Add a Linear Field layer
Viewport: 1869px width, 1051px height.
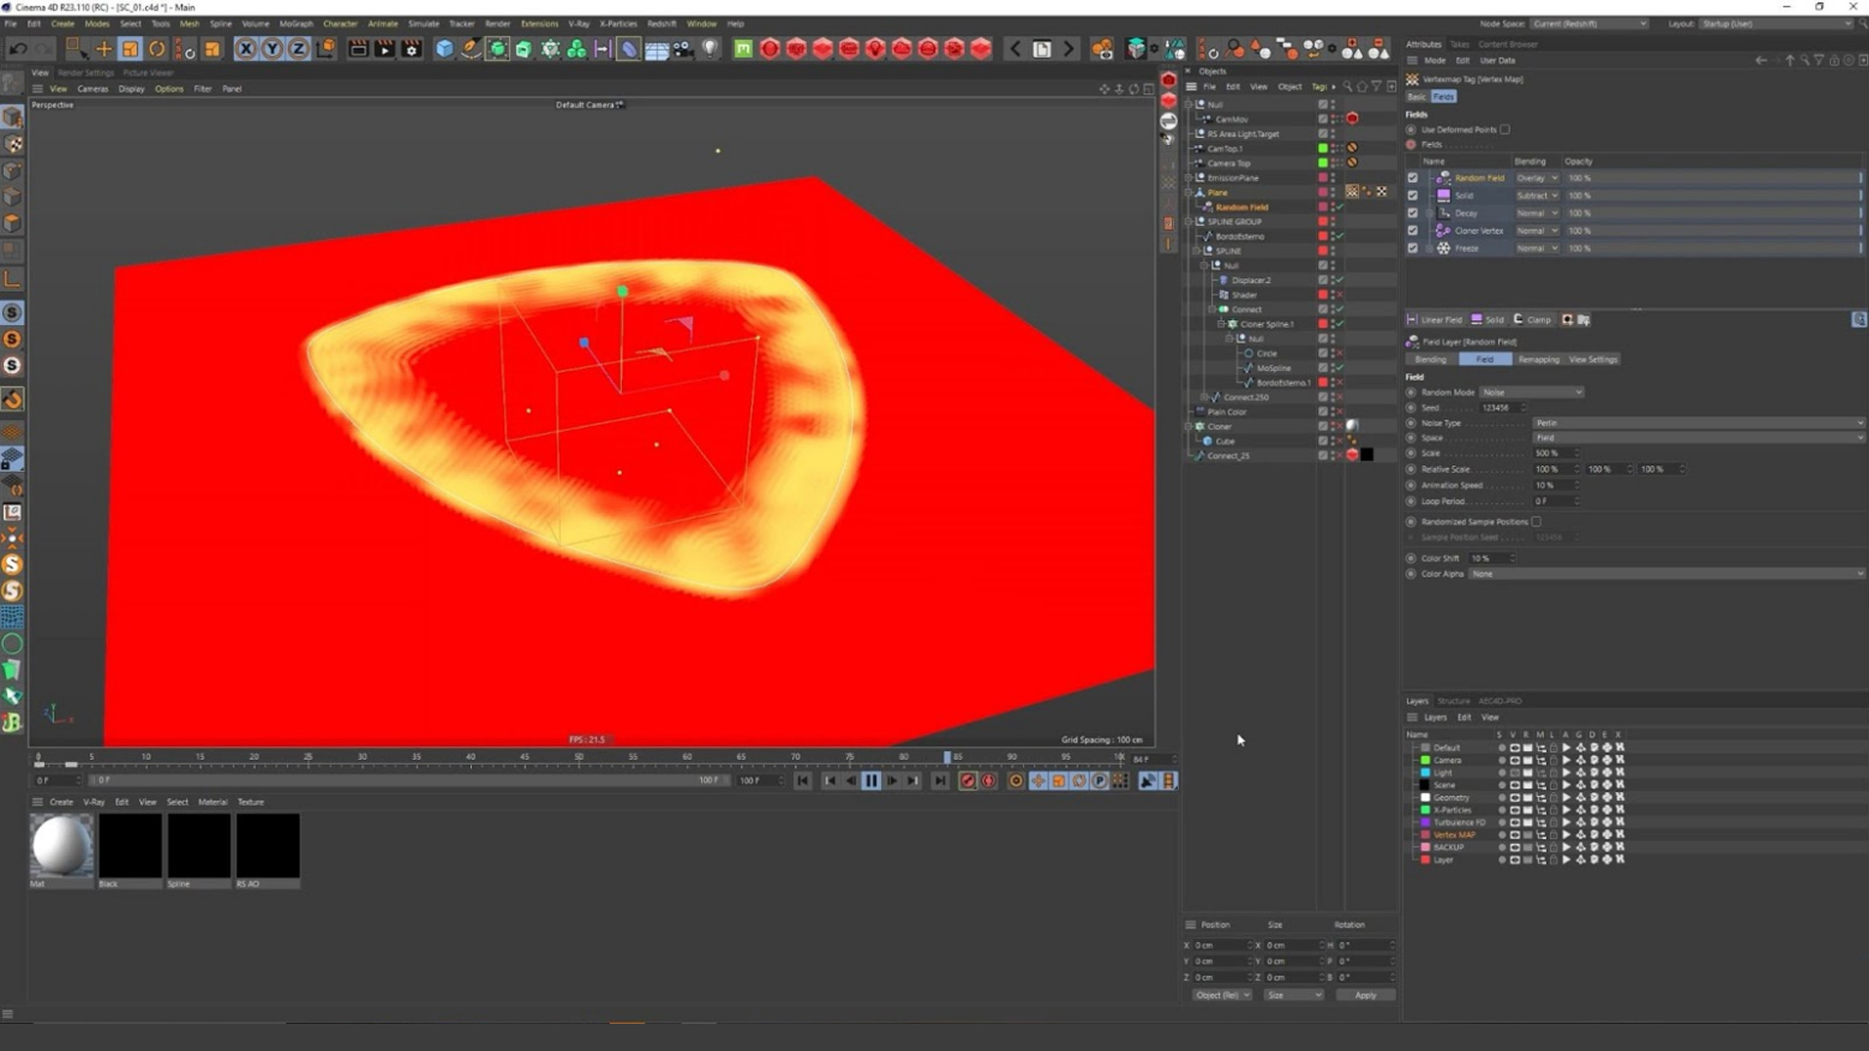point(1435,319)
